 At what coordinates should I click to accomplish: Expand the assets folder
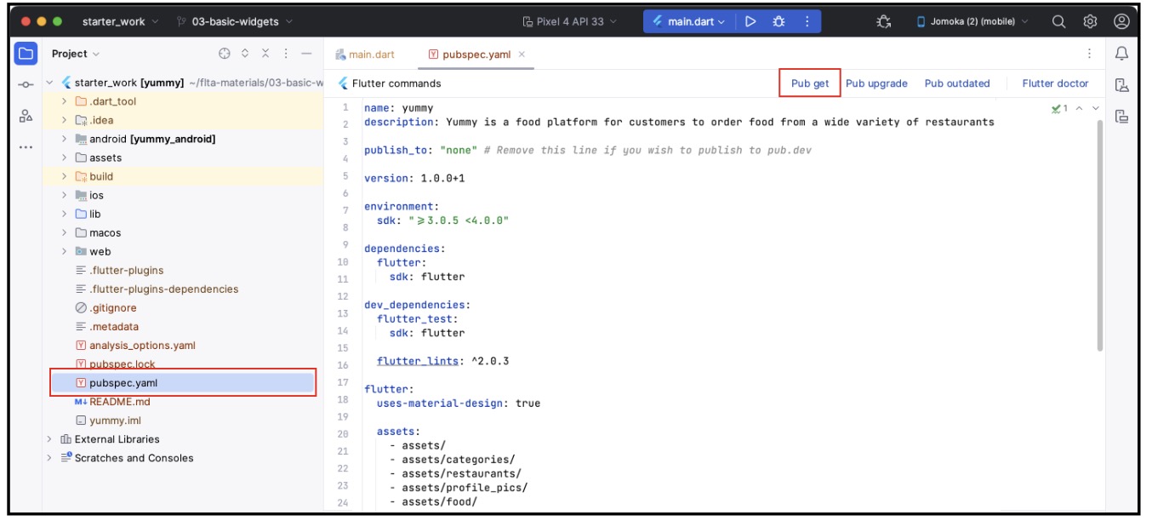(64, 158)
